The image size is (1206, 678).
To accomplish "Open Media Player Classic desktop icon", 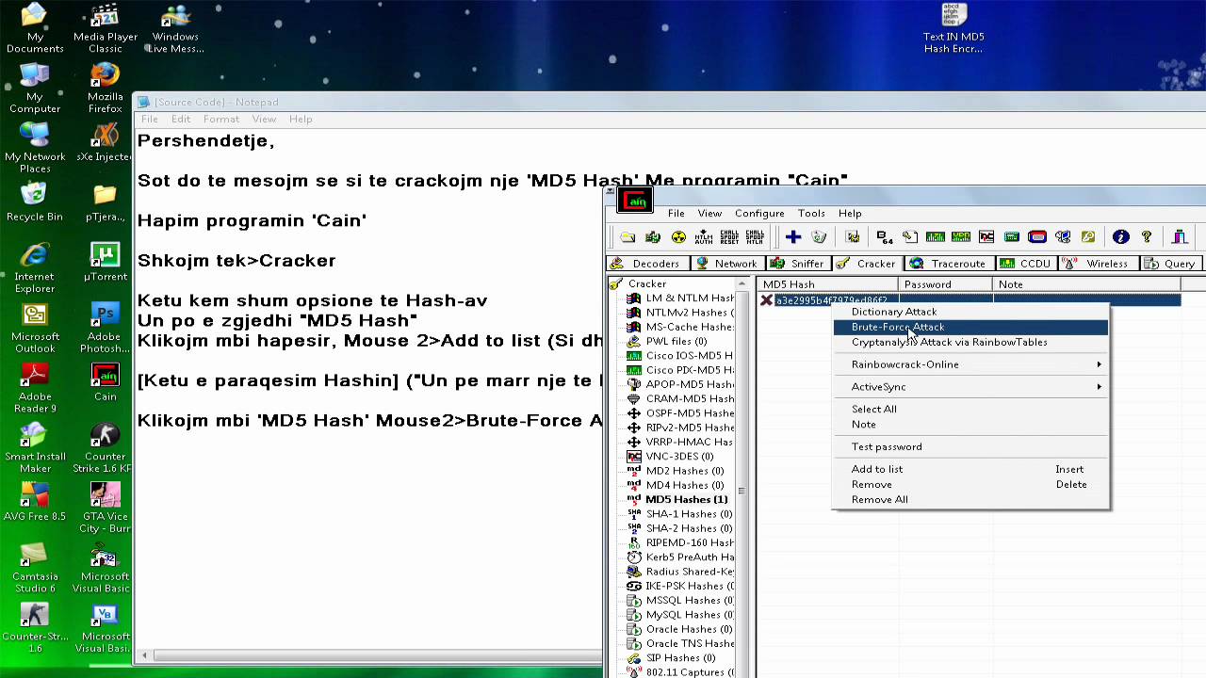I will tap(105, 28).
